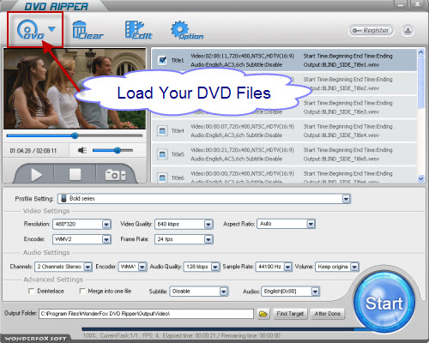Click the playback time 01:04:28 / 02:08:11
Screen dimensions: 429x343
(x=33, y=151)
